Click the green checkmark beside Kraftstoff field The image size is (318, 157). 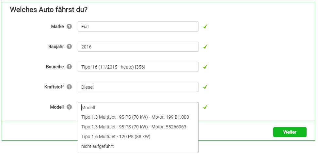pos(205,87)
